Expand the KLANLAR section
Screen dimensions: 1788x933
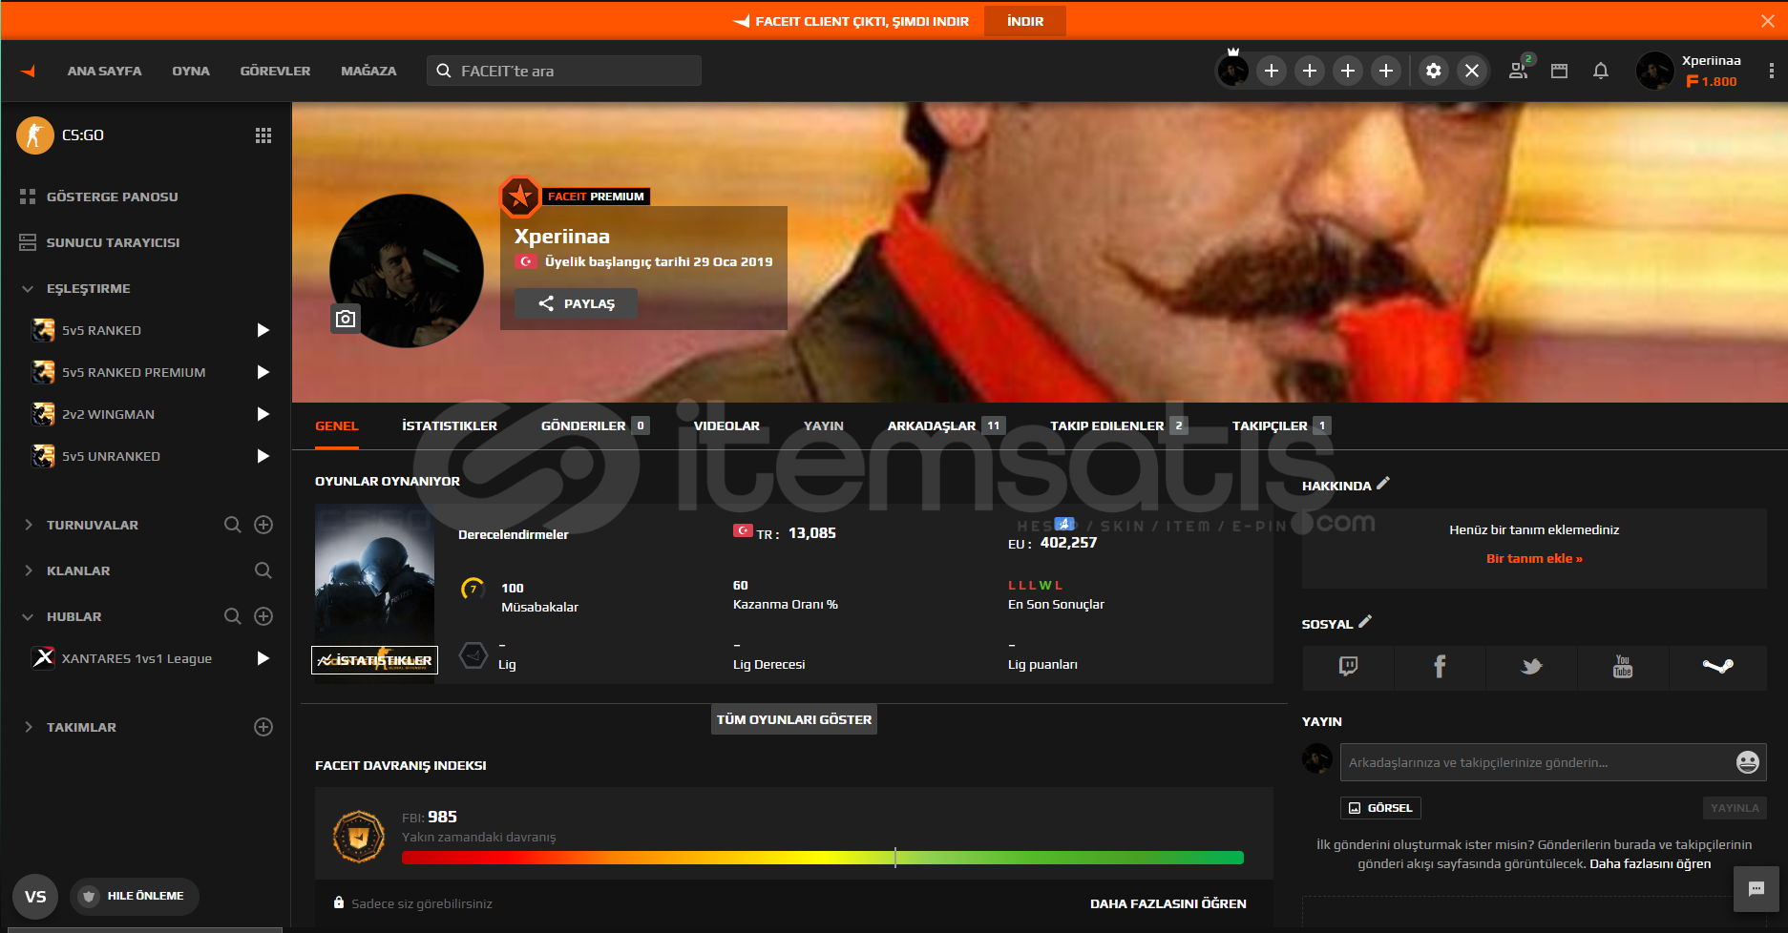pos(28,570)
